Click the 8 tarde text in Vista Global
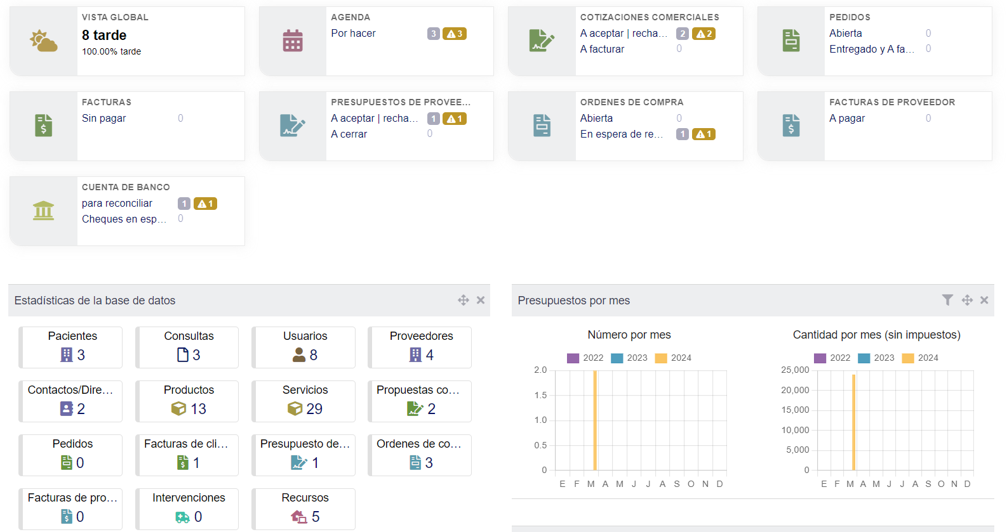This screenshot has width=1007, height=532. click(104, 36)
